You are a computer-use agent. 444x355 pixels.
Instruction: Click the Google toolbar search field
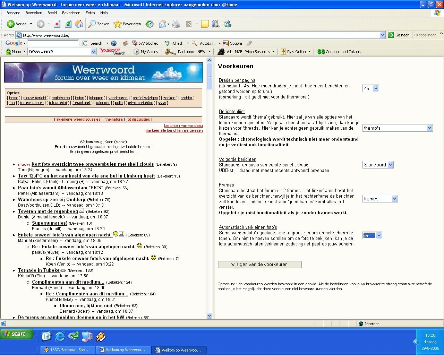coord(53,43)
